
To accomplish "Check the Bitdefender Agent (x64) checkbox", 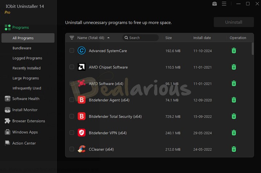I will coord(72,100).
